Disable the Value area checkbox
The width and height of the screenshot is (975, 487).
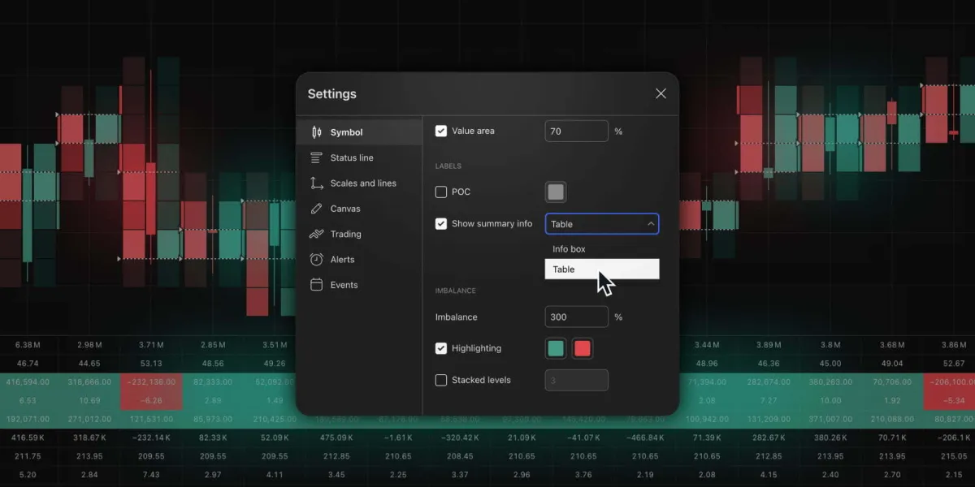tap(441, 131)
